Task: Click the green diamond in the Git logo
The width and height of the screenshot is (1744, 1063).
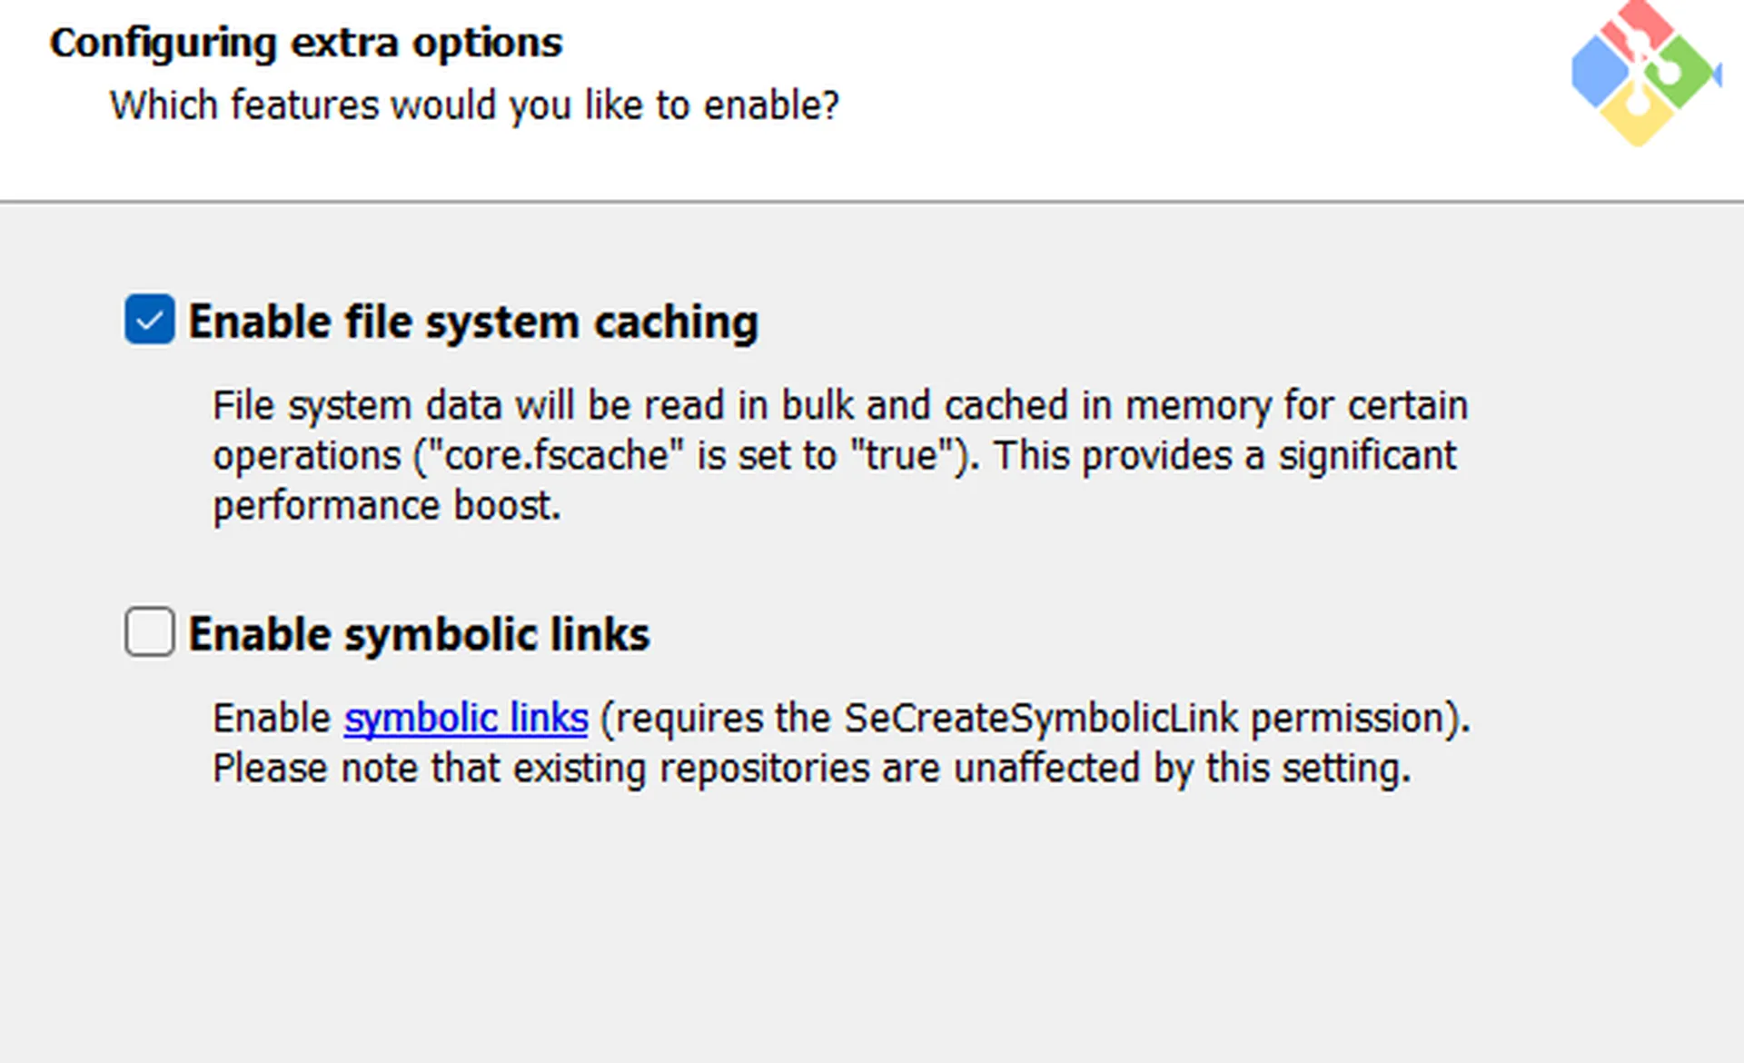Action: (x=1682, y=73)
